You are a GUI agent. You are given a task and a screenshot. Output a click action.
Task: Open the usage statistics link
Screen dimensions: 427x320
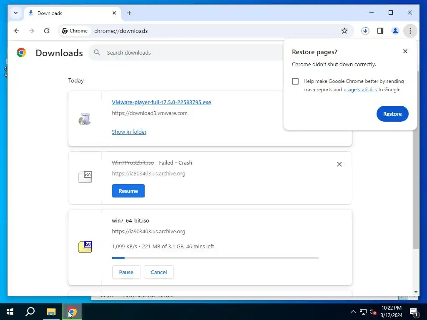point(360,90)
